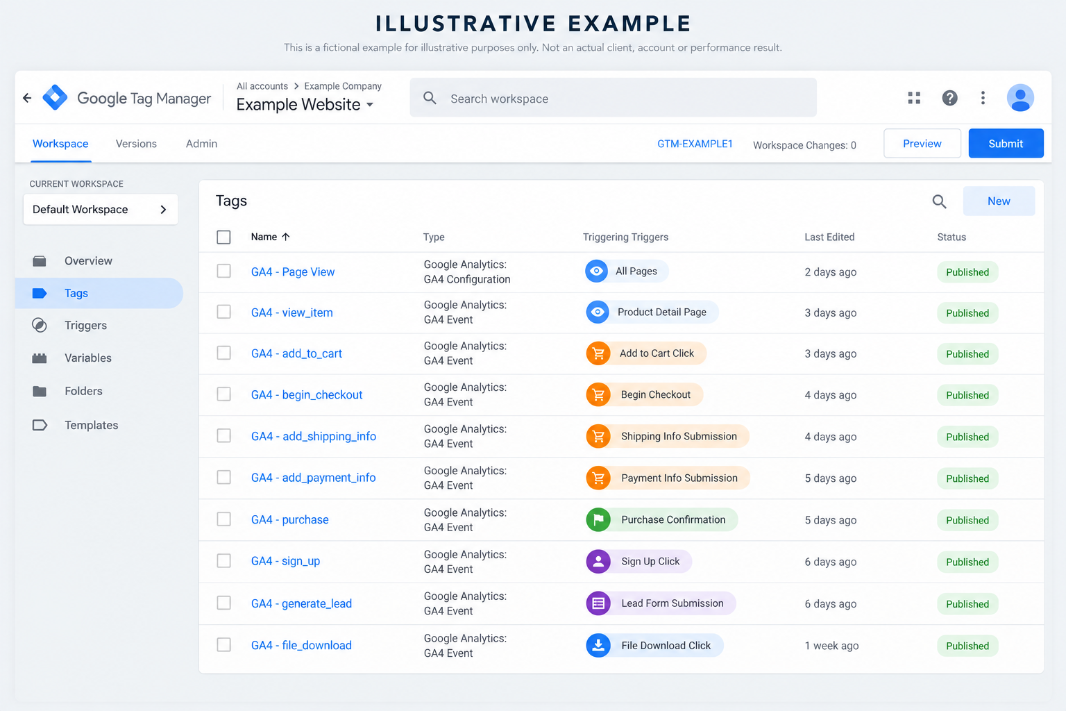Switch to the Admin tab
Viewport: 1066px width, 711px height.
point(201,144)
